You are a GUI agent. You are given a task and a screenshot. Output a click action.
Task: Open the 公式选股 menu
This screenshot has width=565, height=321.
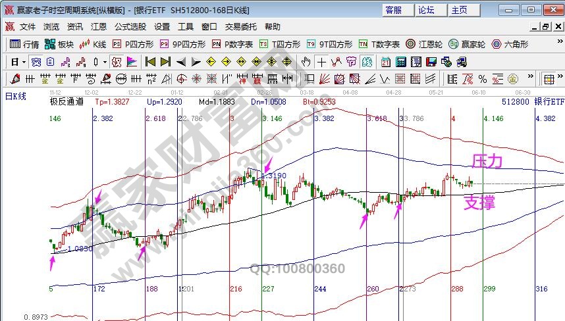click(x=130, y=27)
